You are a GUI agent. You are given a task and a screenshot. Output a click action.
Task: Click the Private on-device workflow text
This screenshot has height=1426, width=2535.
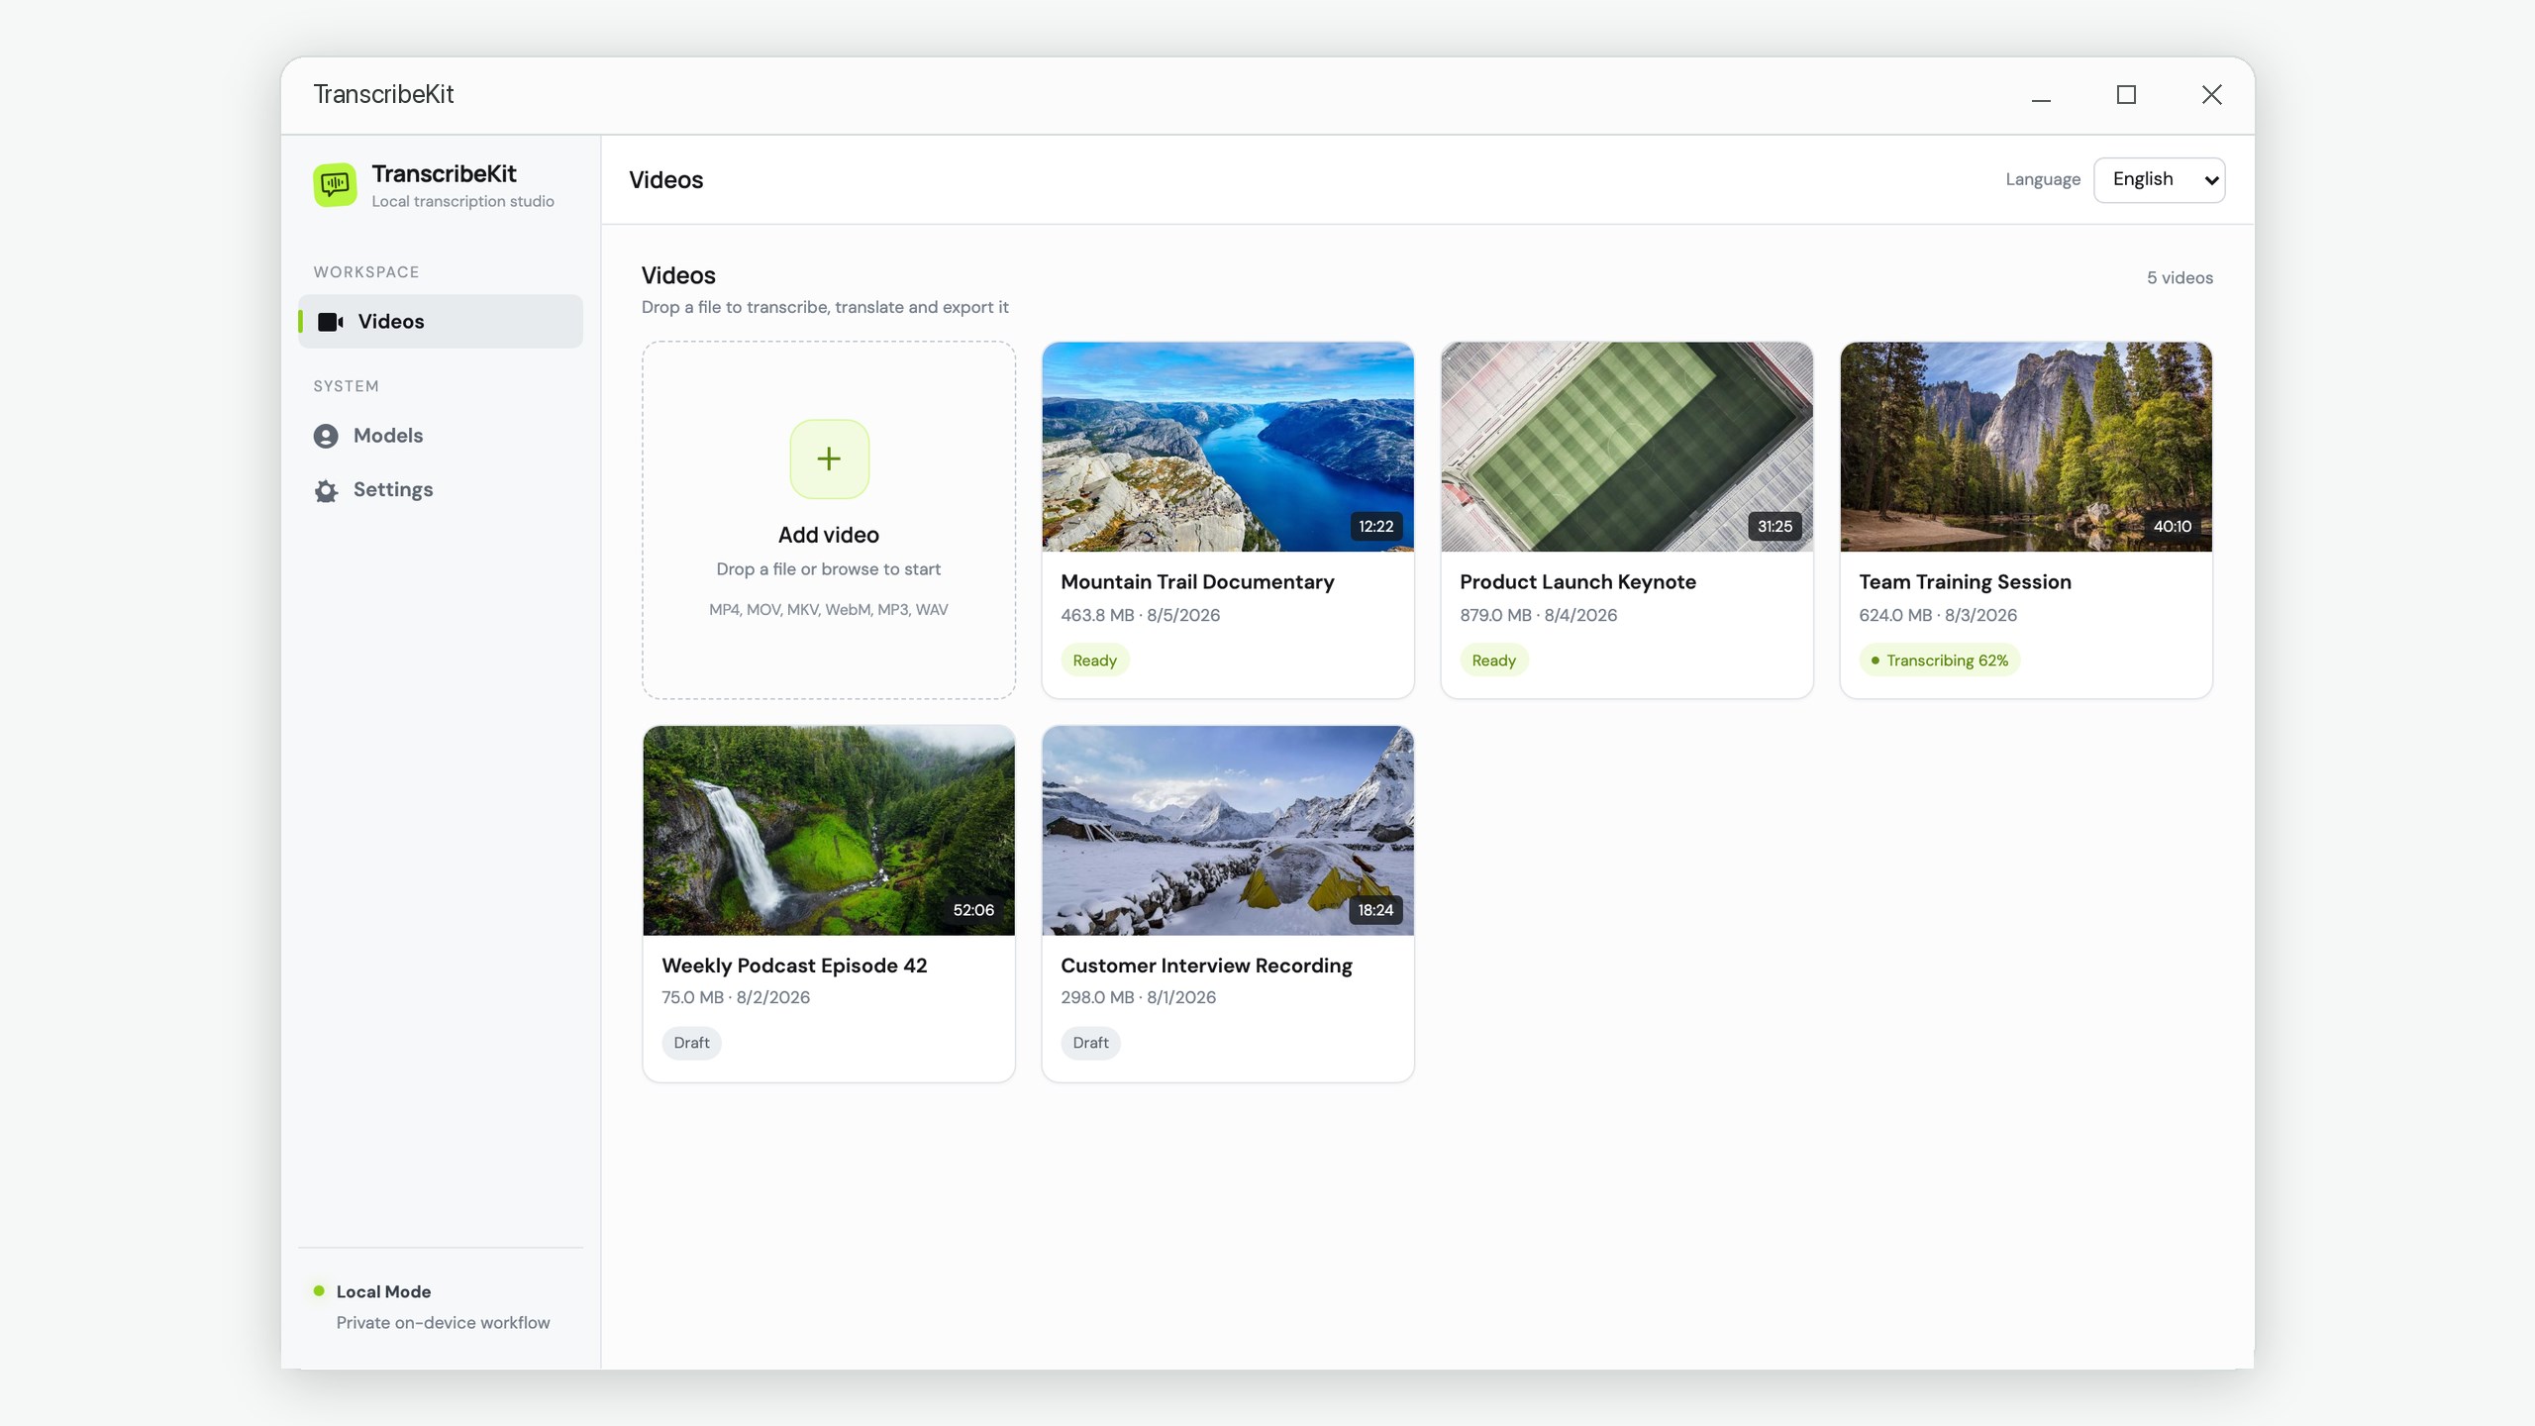click(443, 1323)
